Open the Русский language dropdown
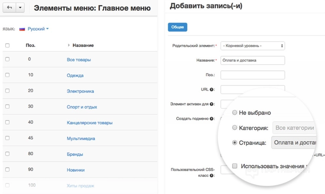The height and width of the screenshot is (194, 325). [x=38, y=29]
